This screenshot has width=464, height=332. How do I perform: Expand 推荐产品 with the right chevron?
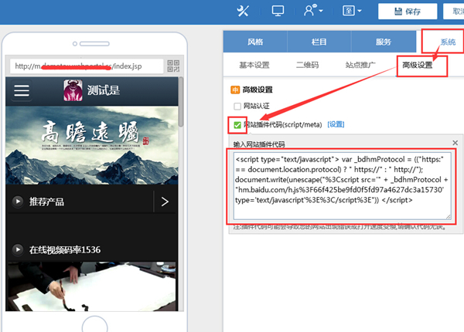pyautogui.click(x=164, y=202)
